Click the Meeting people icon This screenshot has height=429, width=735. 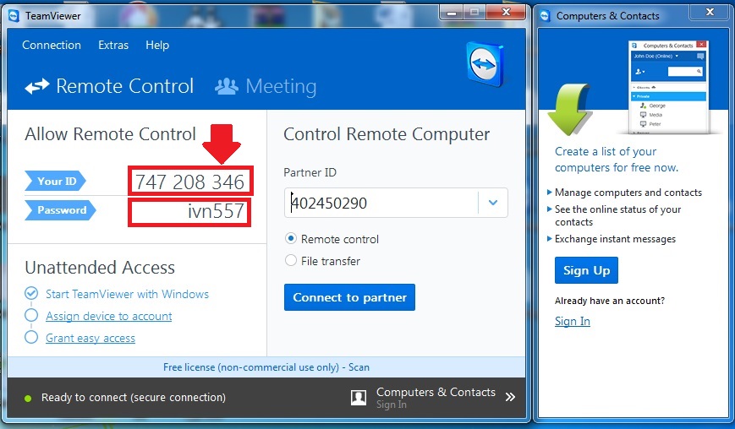(227, 86)
